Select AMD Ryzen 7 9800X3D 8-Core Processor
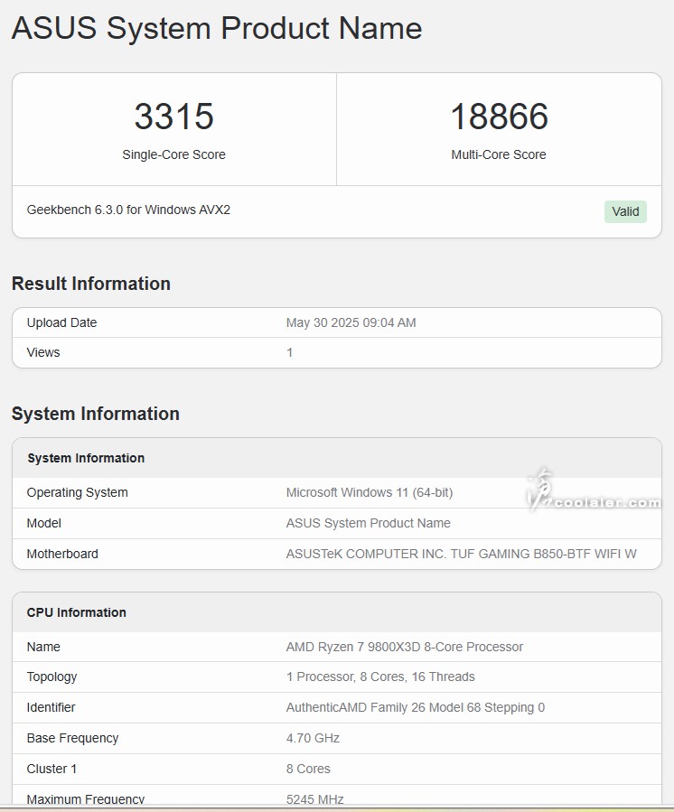The height and width of the screenshot is (812, 674). point(405,647)
